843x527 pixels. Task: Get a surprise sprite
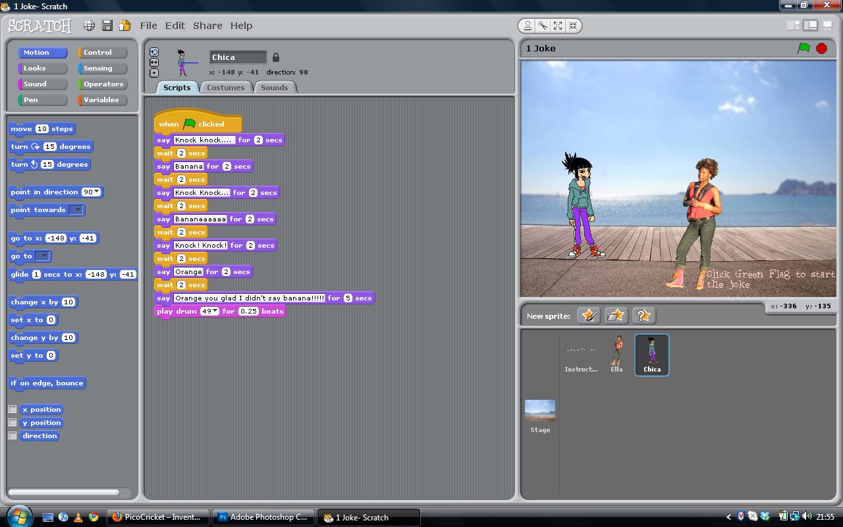pyautogui.click(x=643, y=316)
